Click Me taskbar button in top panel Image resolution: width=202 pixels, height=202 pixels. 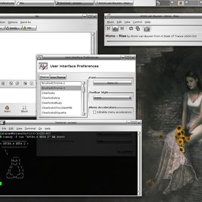(35, 3)
